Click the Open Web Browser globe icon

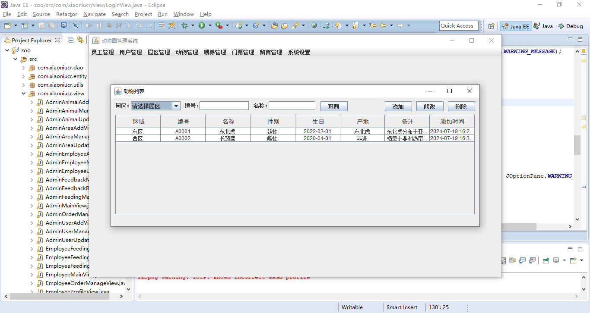click(x=314, y=26)
